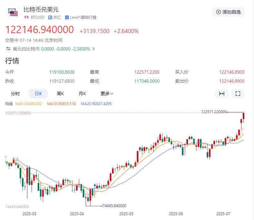Click the chart width expand icon

coord(221,94)
